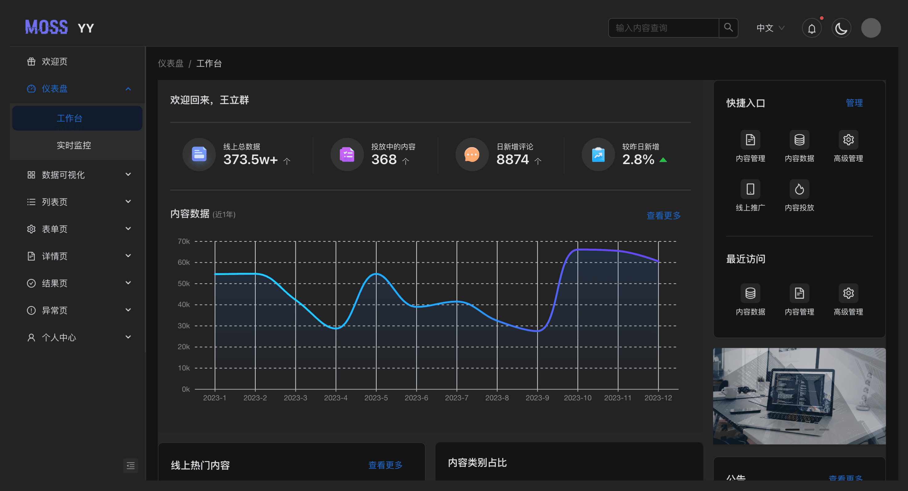Click the 线上总数据 document icon
The image size is (908, 491).
tap(199, 155)
